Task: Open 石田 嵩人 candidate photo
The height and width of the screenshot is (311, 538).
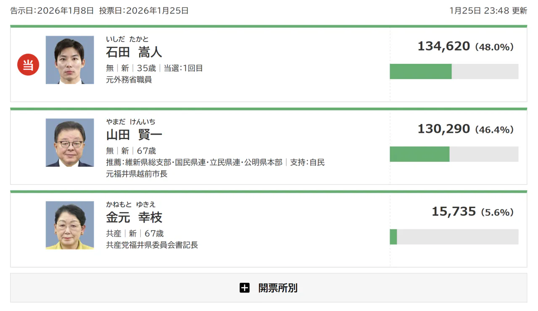Action: pyautogui.click(x=70, y=60)
